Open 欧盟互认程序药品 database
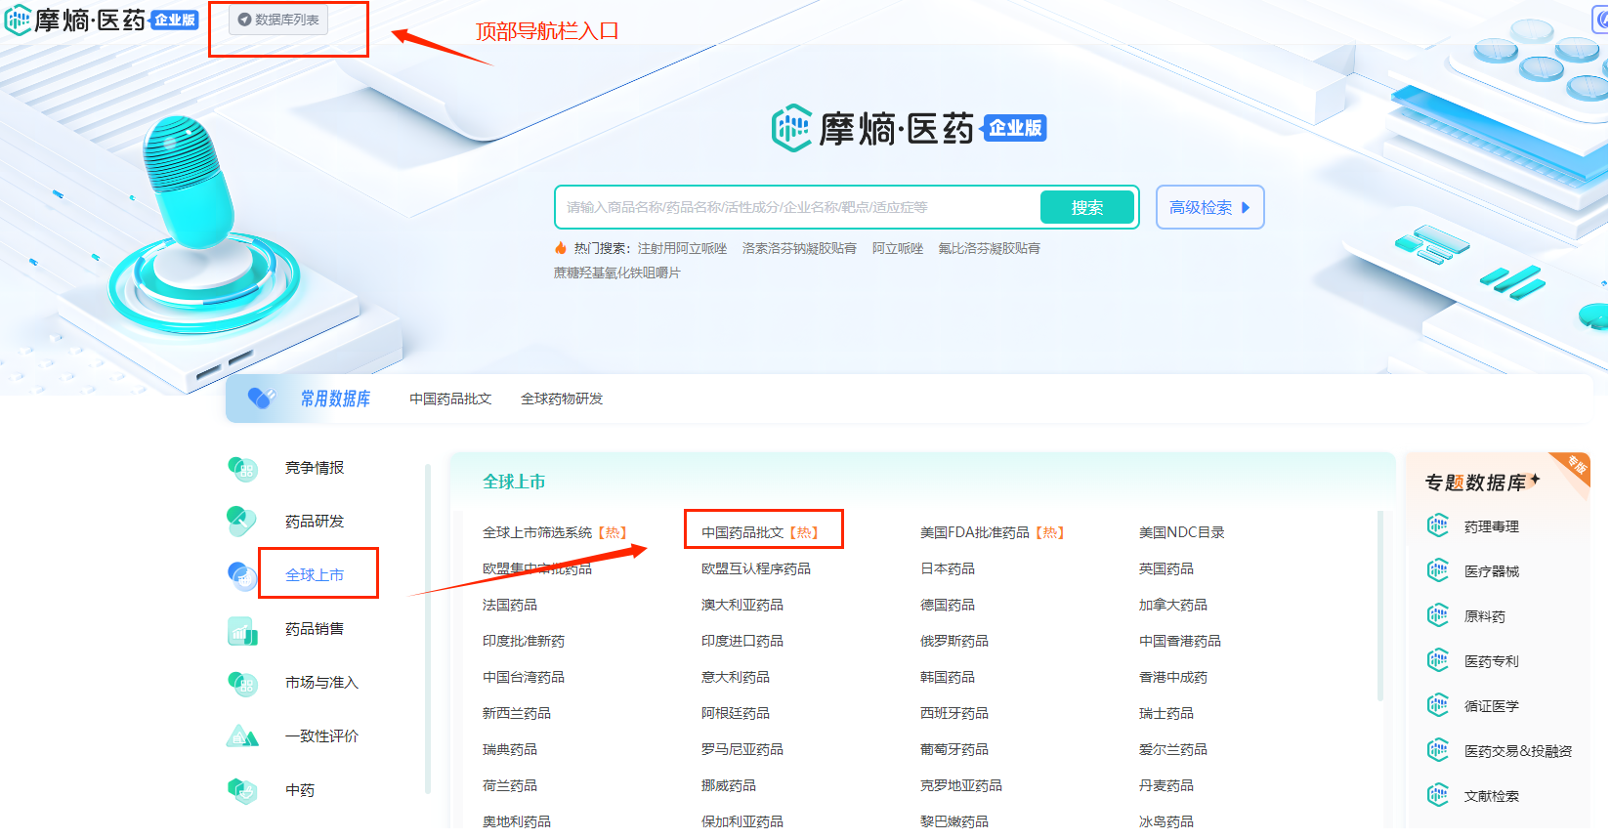The width and height of the screenshot is (1610, 840). tap(756, 568)
